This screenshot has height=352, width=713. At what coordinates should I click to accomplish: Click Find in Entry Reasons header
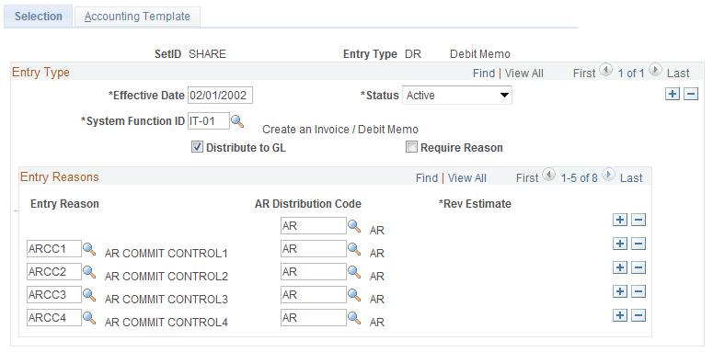point(427,178)
